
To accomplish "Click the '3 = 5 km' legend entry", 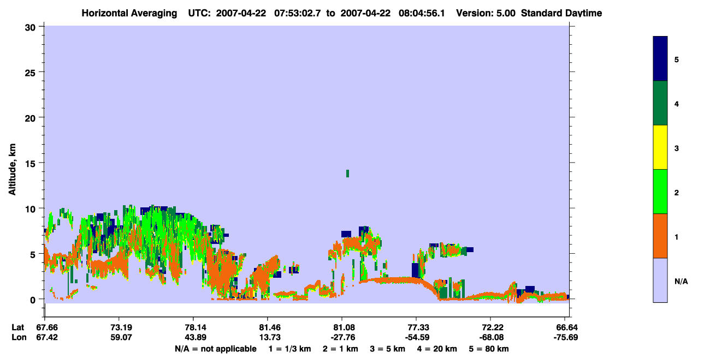I will coord(387,349).
